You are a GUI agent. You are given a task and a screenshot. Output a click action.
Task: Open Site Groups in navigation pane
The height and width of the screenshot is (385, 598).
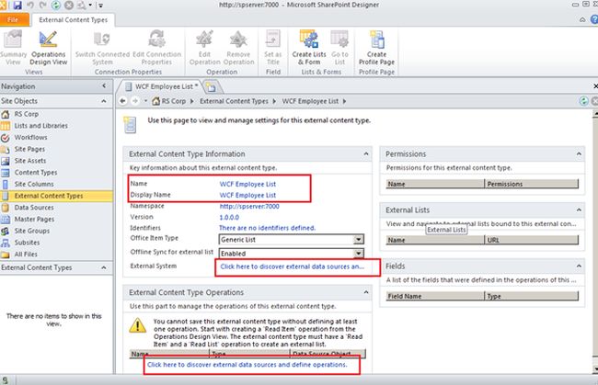(31, 231)
